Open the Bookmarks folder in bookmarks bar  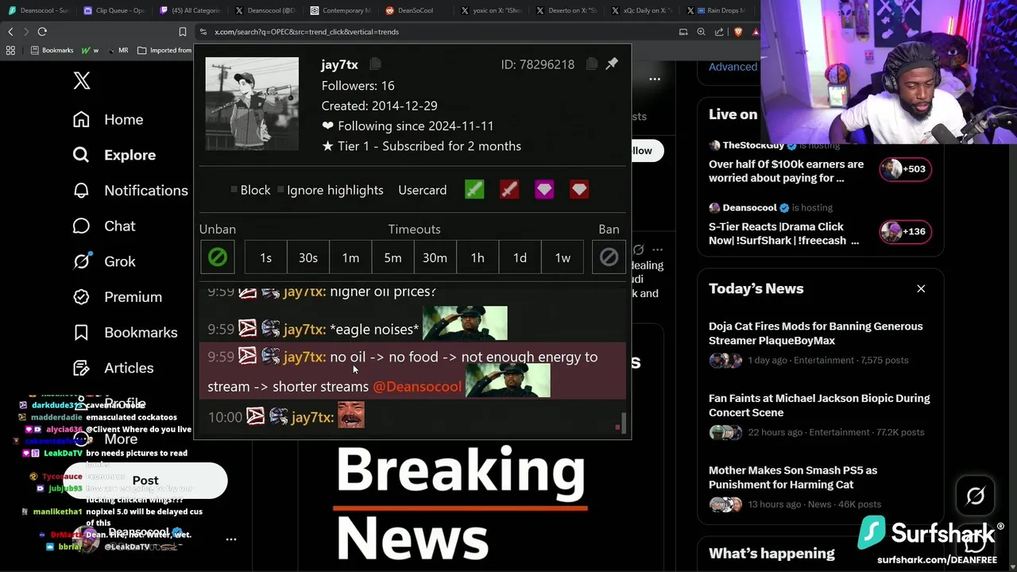pos(52,50)
